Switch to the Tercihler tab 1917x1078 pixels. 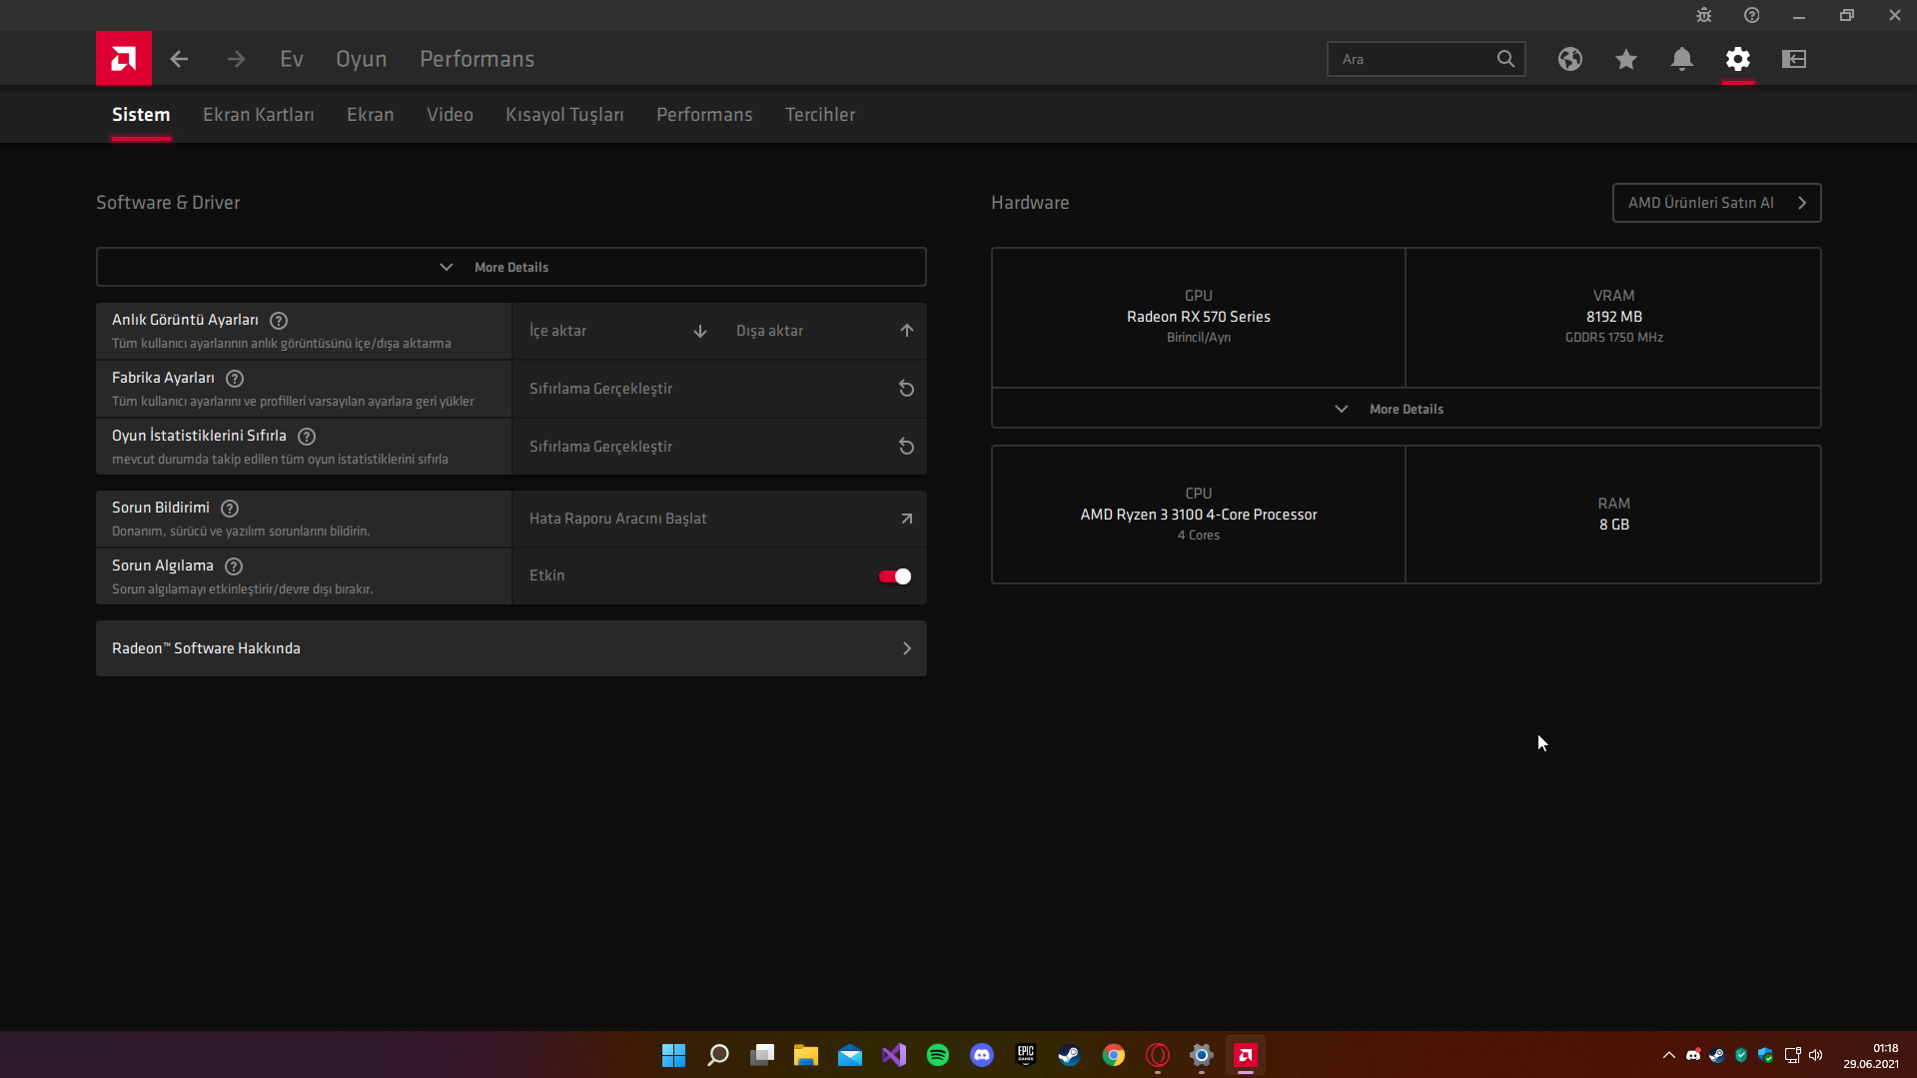pyautogui.click(x=820, y=115)
